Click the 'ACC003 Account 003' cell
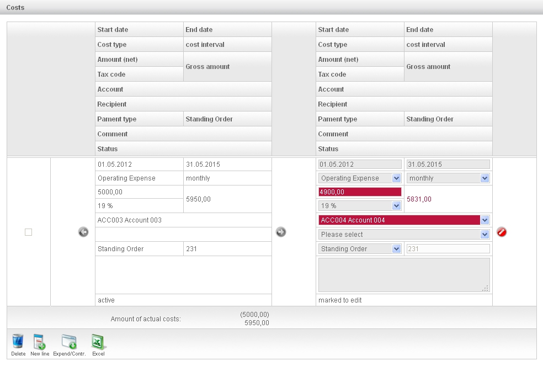543x366 pixels. pyautogui.click(x=183, y=220)
